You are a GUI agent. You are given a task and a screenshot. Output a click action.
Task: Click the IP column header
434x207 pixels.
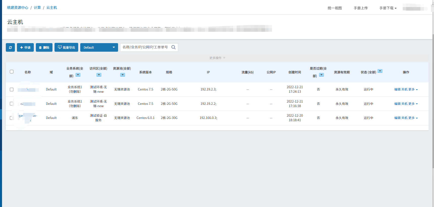[x=208, y=72]
